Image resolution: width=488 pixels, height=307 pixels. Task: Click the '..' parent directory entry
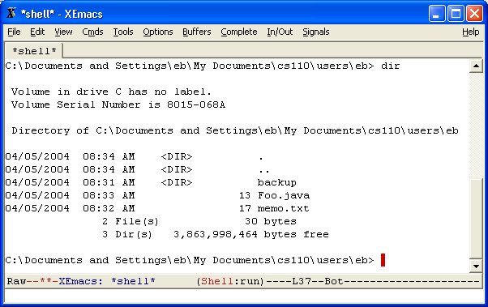pos(264,171)
